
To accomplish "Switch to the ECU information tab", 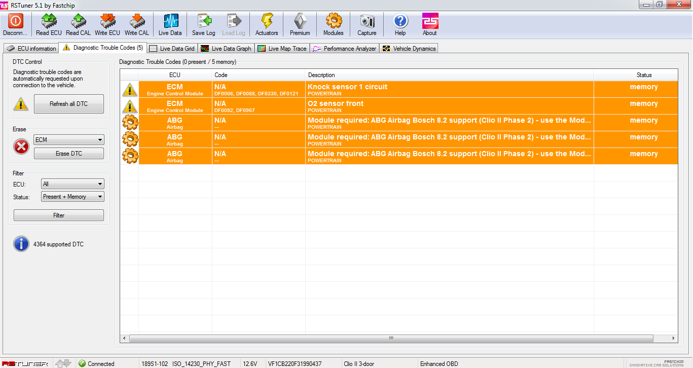I will click(x=31, y=49).
